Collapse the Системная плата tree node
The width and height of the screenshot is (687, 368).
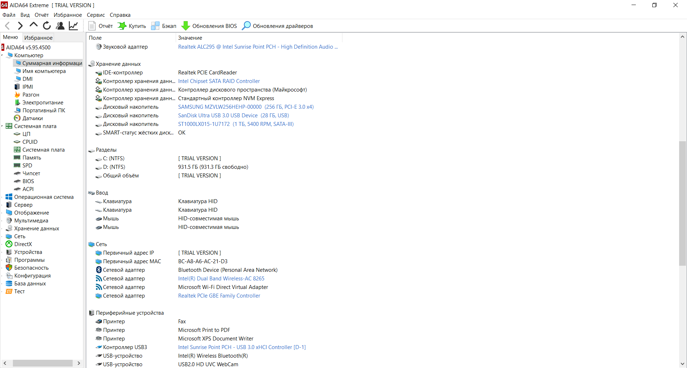click(x=3, y=126)
